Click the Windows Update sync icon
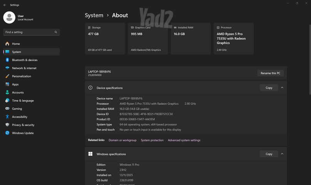Screen dimensions: 311x185 7,133
